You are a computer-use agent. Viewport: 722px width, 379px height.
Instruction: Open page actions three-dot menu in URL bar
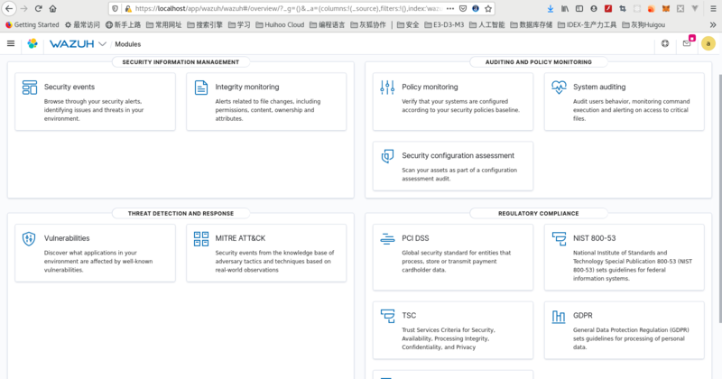(x=450, y=8)
